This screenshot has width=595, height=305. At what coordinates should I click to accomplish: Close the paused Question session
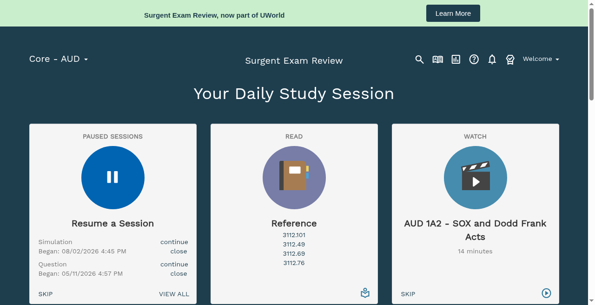pos(178,274)
